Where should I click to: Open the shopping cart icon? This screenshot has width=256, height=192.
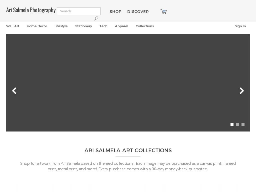[x=163, y=11]
